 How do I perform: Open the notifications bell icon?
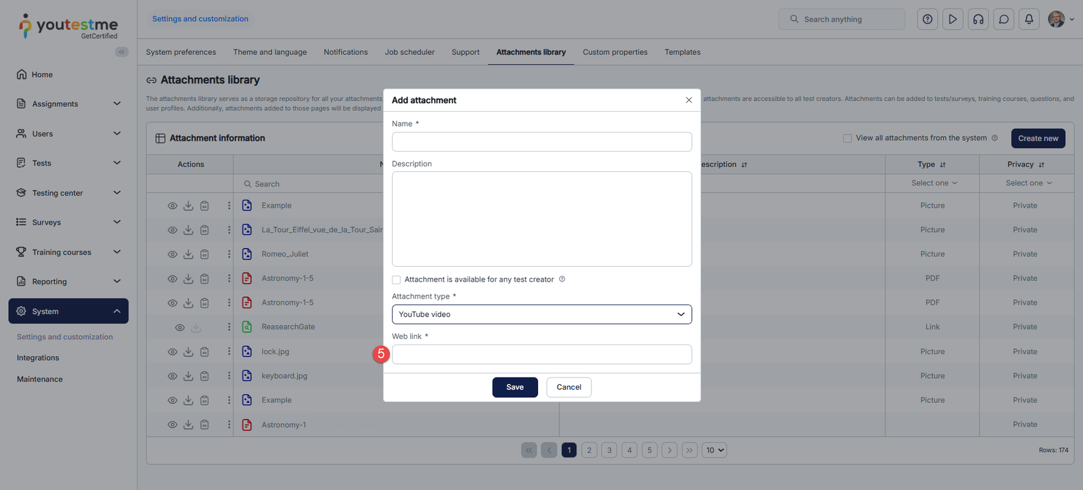(x=1029, y=19)
